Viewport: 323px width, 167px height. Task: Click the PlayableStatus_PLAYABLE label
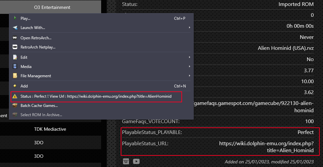152,132
